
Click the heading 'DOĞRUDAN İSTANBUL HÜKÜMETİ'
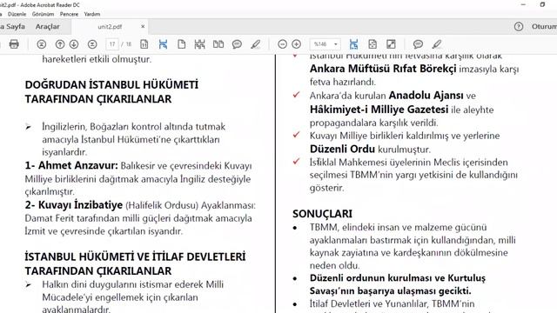pos(111,85)
